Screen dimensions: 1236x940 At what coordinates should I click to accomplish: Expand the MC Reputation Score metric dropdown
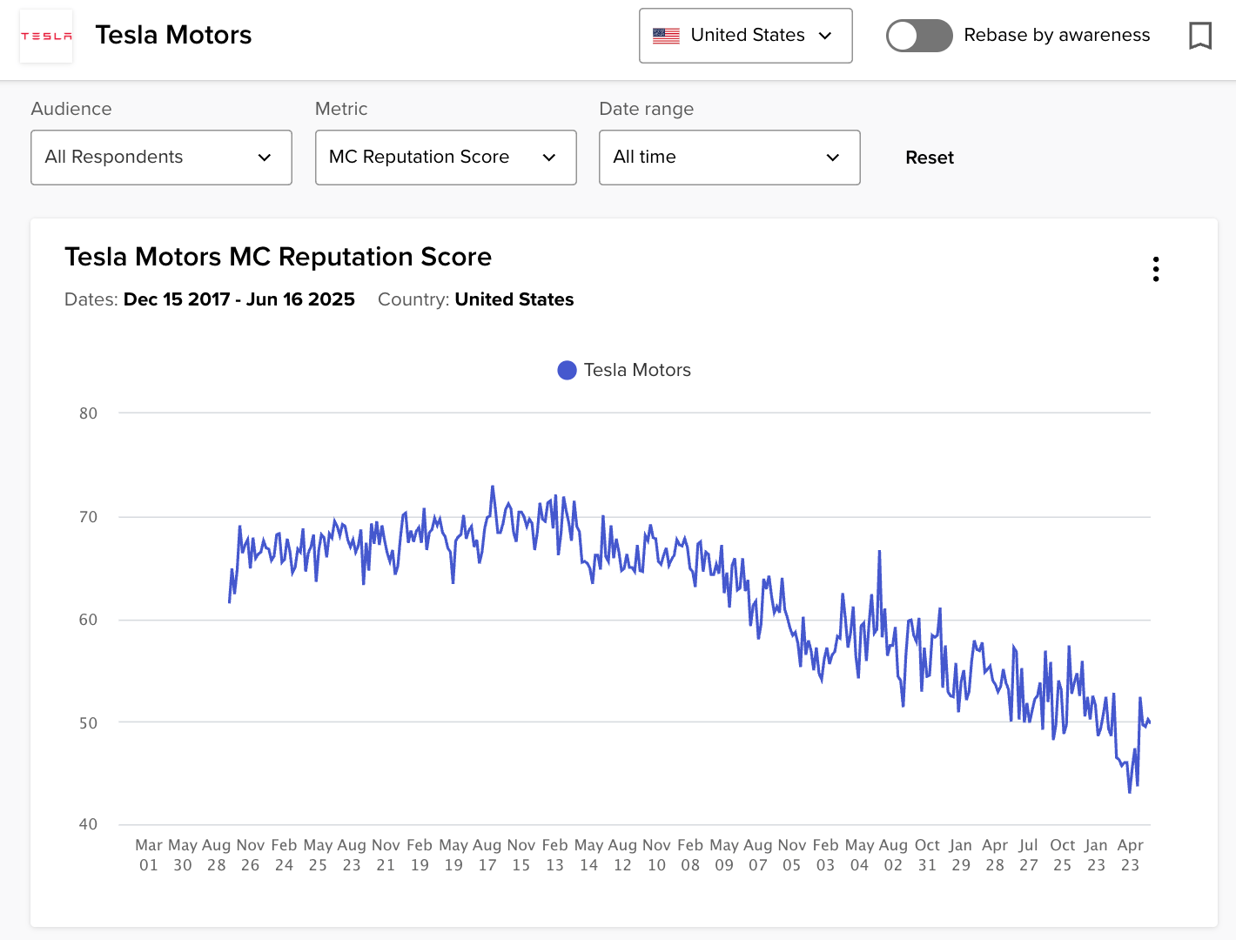(x=446, y=158)
